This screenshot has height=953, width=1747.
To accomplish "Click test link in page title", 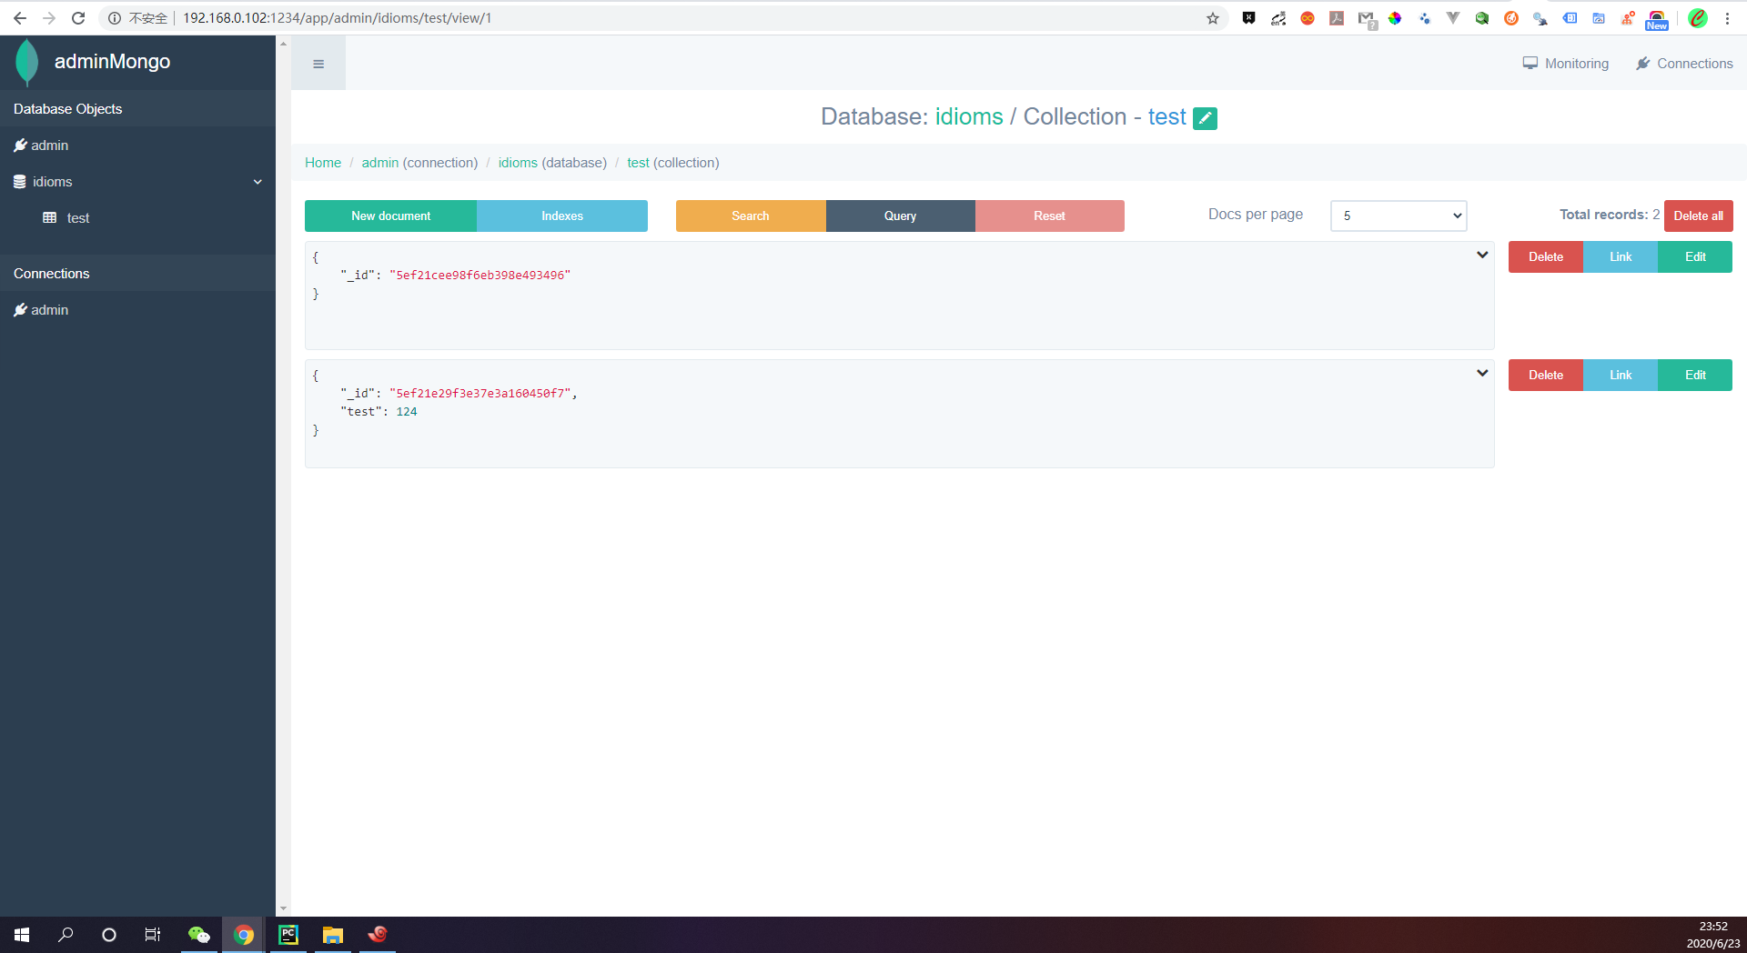I will pos(1166,117).
